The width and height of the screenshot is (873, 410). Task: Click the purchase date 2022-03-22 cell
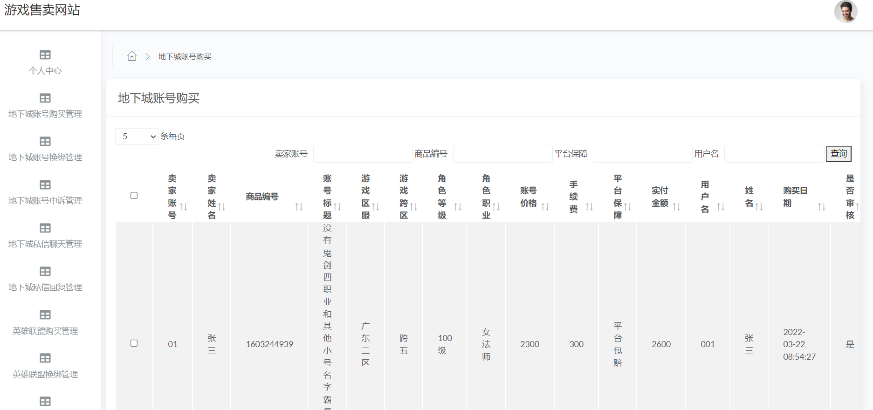tap(799, 344)
